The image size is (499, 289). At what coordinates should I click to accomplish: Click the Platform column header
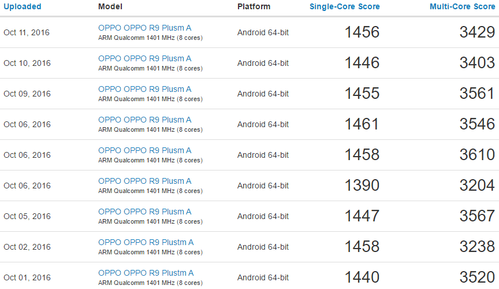254,6
